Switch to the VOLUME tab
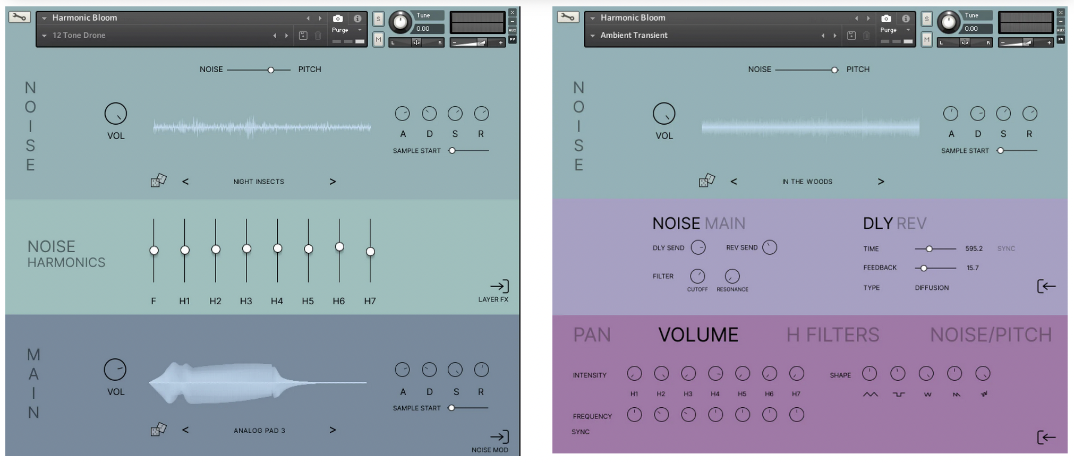 [698, 335]
